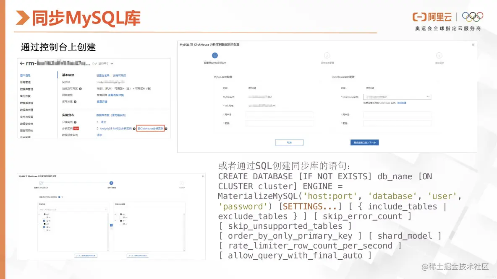Focus the MySQL 密码 input field
The height and width of the screenshot is (279, 497).
[279, 123]
